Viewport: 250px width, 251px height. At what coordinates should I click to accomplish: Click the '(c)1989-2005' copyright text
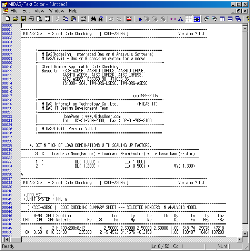click(x=145, y=96)
